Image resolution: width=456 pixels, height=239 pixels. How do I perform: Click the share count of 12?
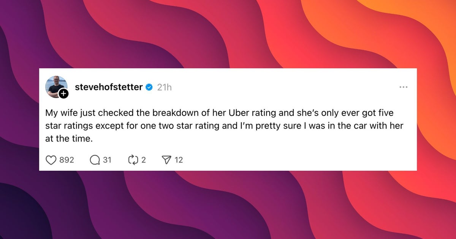(x=179, y=160)
